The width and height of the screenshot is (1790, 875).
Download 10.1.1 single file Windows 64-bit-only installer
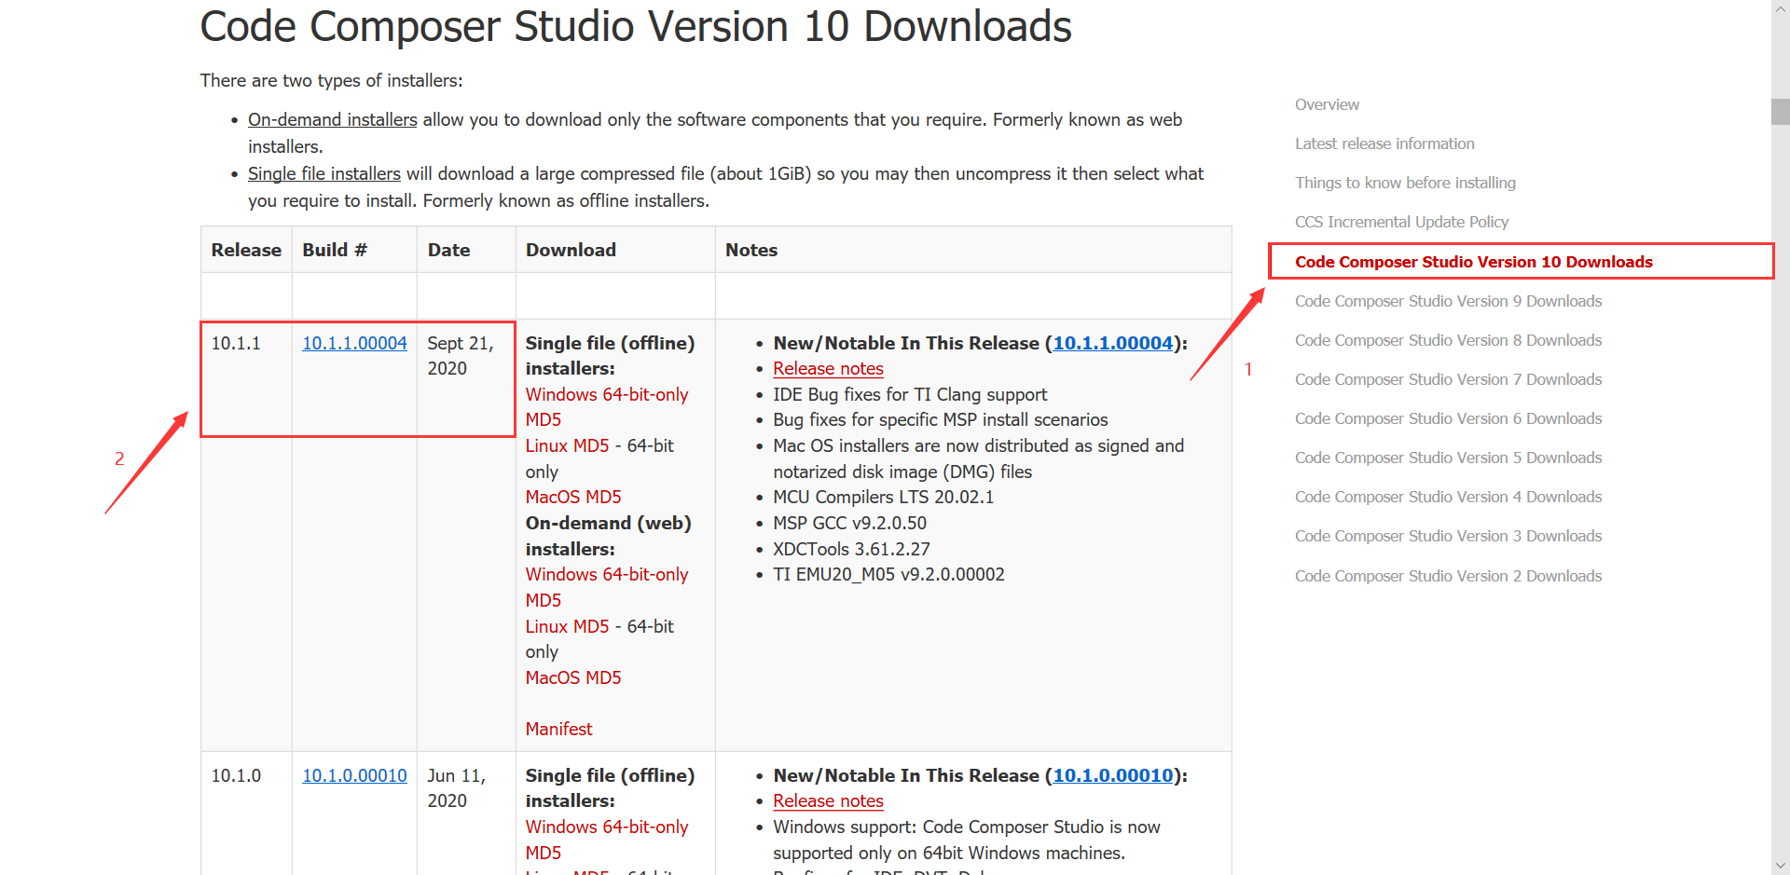pos(607,394)
